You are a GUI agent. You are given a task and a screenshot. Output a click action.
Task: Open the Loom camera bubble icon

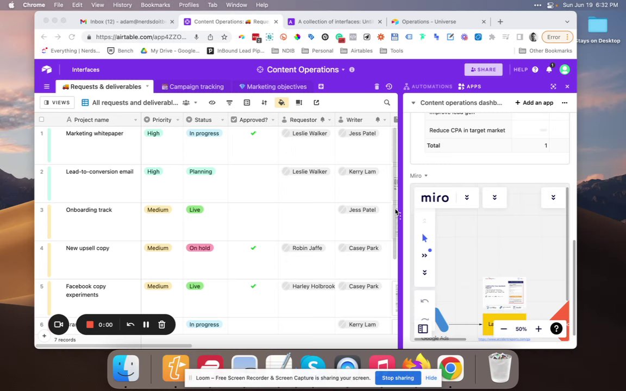[59, 324]
